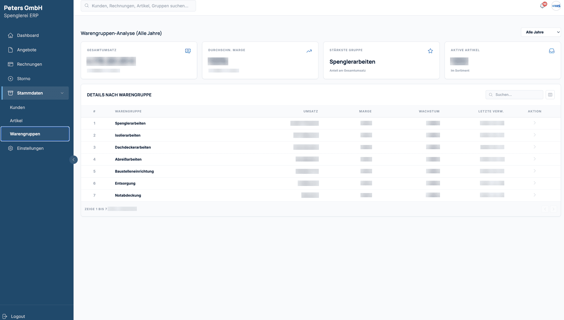
Task: Select the Spenglerarbeiten row name
Action: pos(130,123)
